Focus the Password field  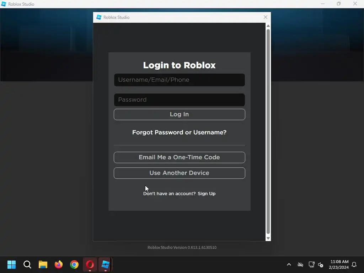[179, 100]
